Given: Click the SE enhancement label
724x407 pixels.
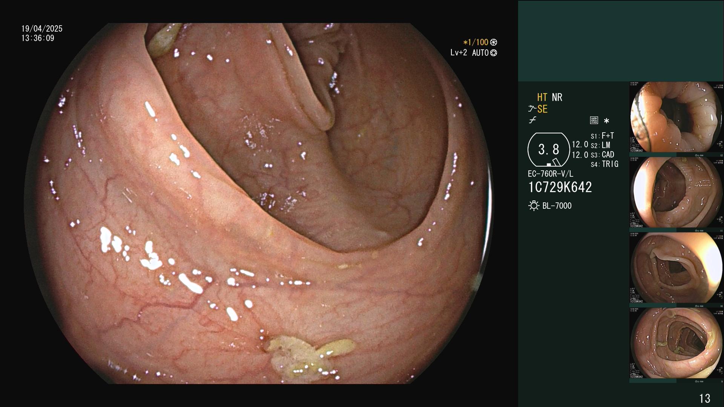Looking at the screenshot, I should (x=542, y=109).
